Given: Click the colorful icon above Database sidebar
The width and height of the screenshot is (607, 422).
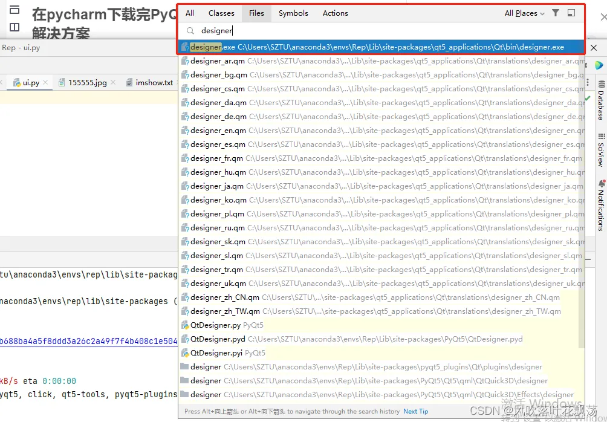Looking at the screenshot, I should [599, 65].
